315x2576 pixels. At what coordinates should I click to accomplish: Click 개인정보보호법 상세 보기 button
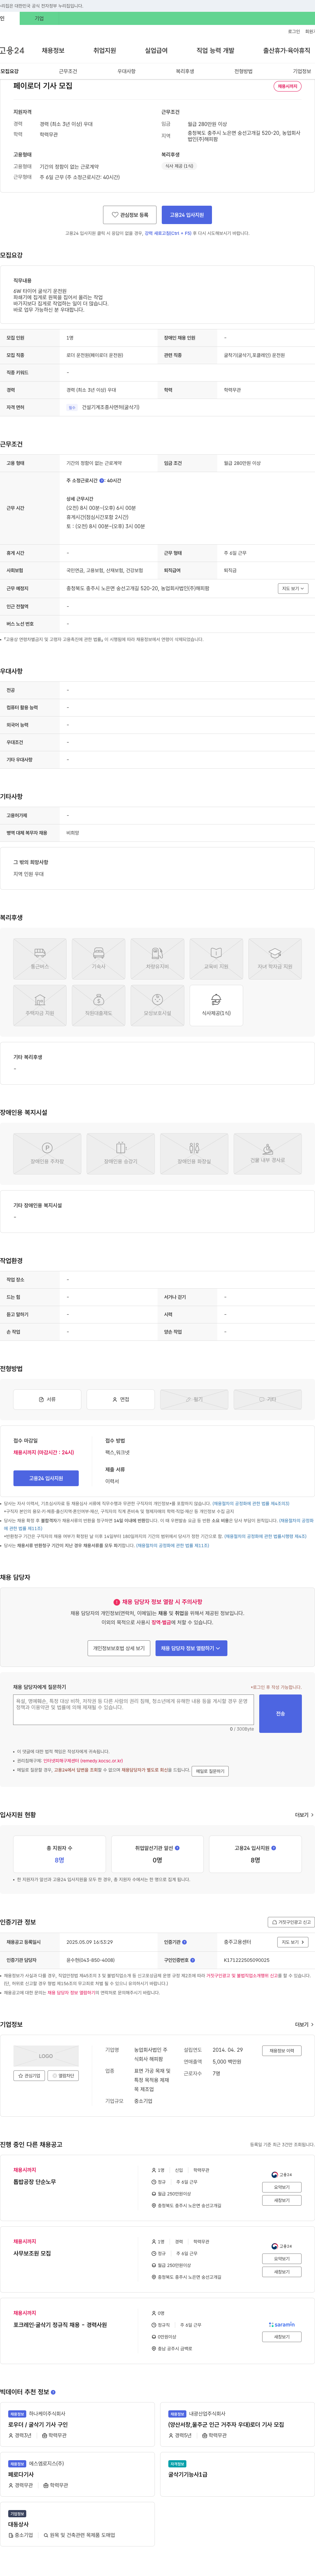pos(119,1648)
